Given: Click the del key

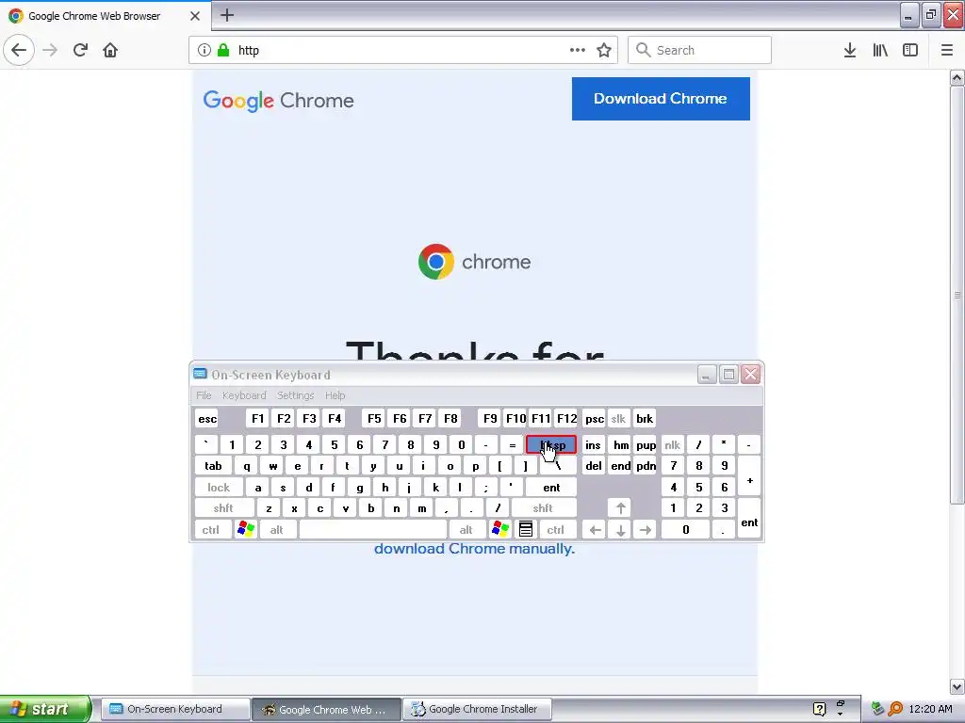Looking at the screenshot, I should (594, 466).
